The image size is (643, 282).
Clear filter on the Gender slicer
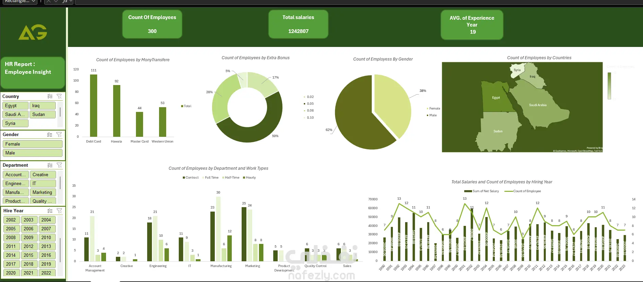59,134
